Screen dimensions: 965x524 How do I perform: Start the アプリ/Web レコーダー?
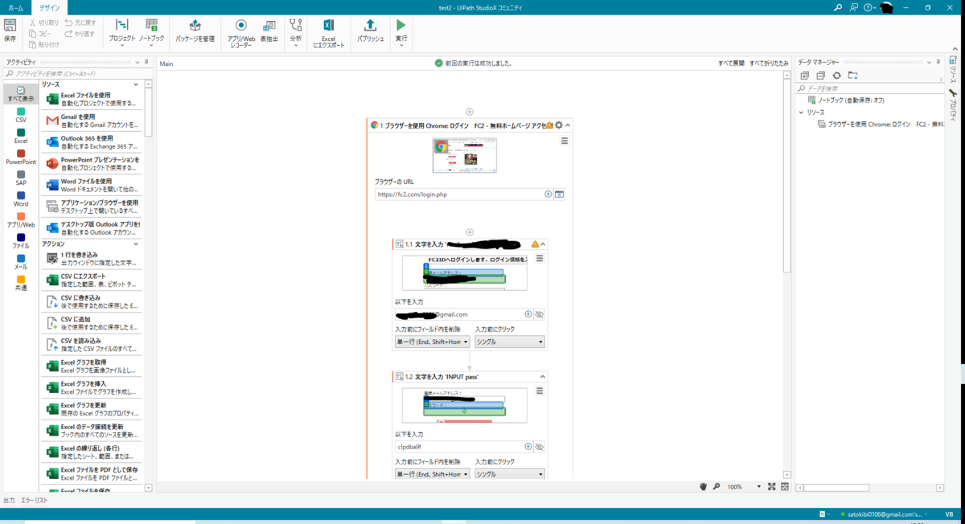(x=240, y=34)
